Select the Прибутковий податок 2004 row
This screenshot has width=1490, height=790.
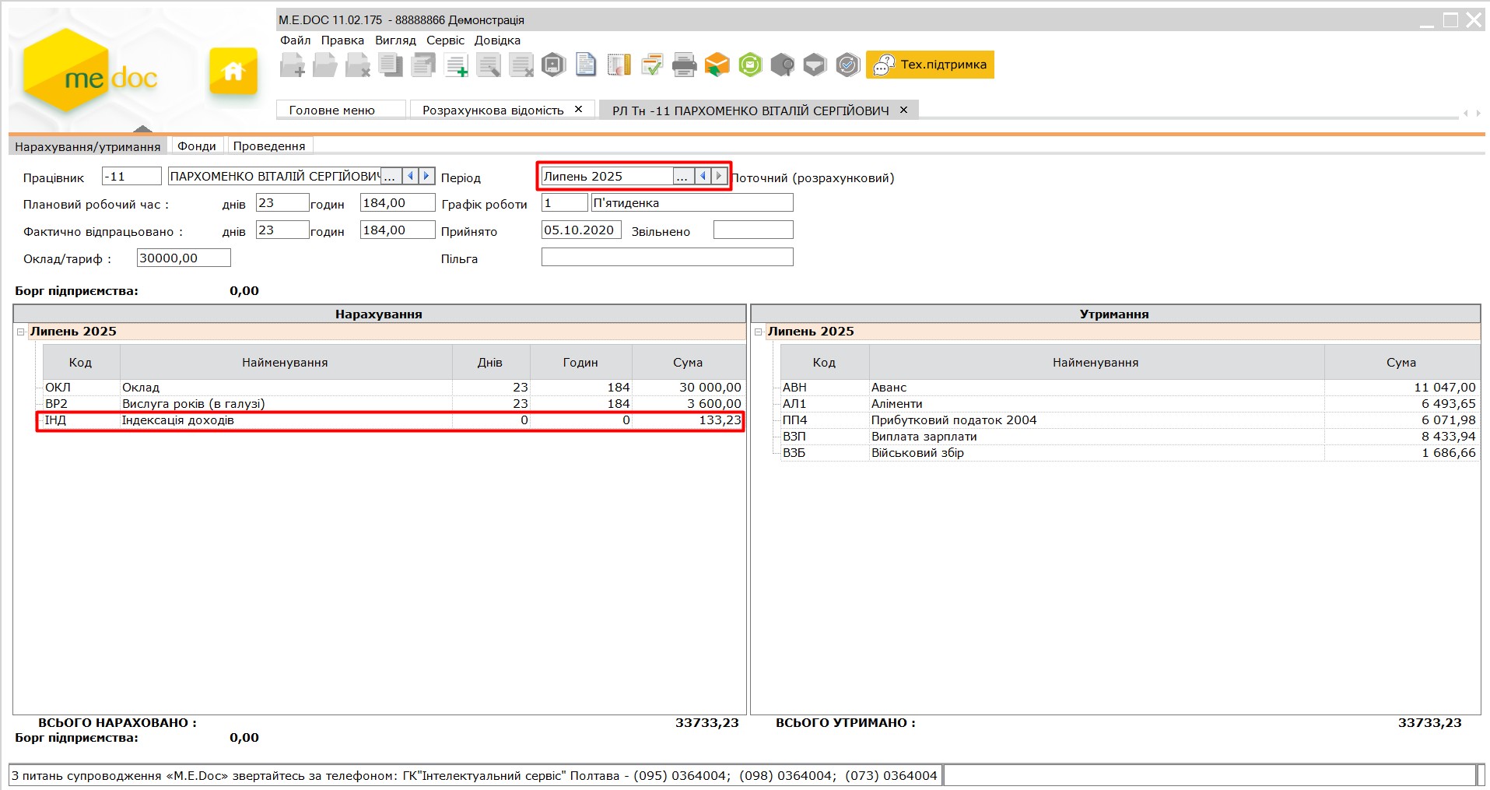pos(1130,420)
